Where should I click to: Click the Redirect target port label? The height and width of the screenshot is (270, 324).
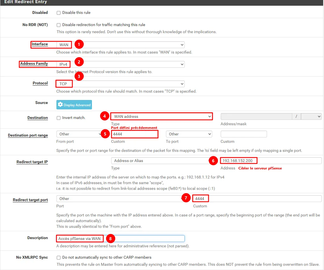[x=30, y=200]
